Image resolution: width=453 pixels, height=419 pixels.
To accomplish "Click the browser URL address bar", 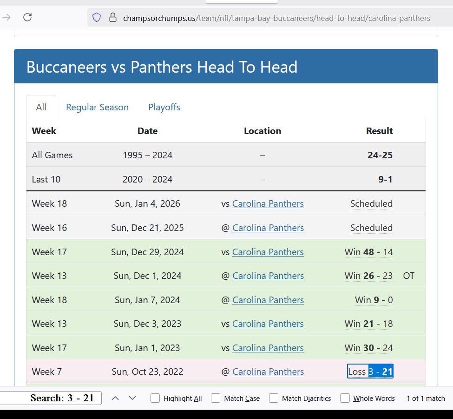I will (x=276, y=18).
